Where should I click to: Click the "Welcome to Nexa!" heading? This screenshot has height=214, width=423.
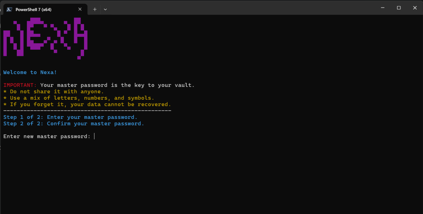point(30,72)
